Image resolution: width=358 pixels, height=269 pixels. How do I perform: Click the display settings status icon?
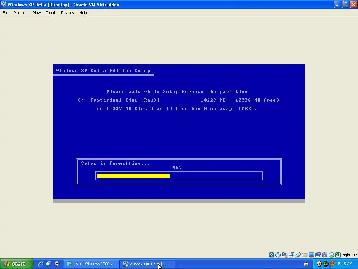click(311, 255)
